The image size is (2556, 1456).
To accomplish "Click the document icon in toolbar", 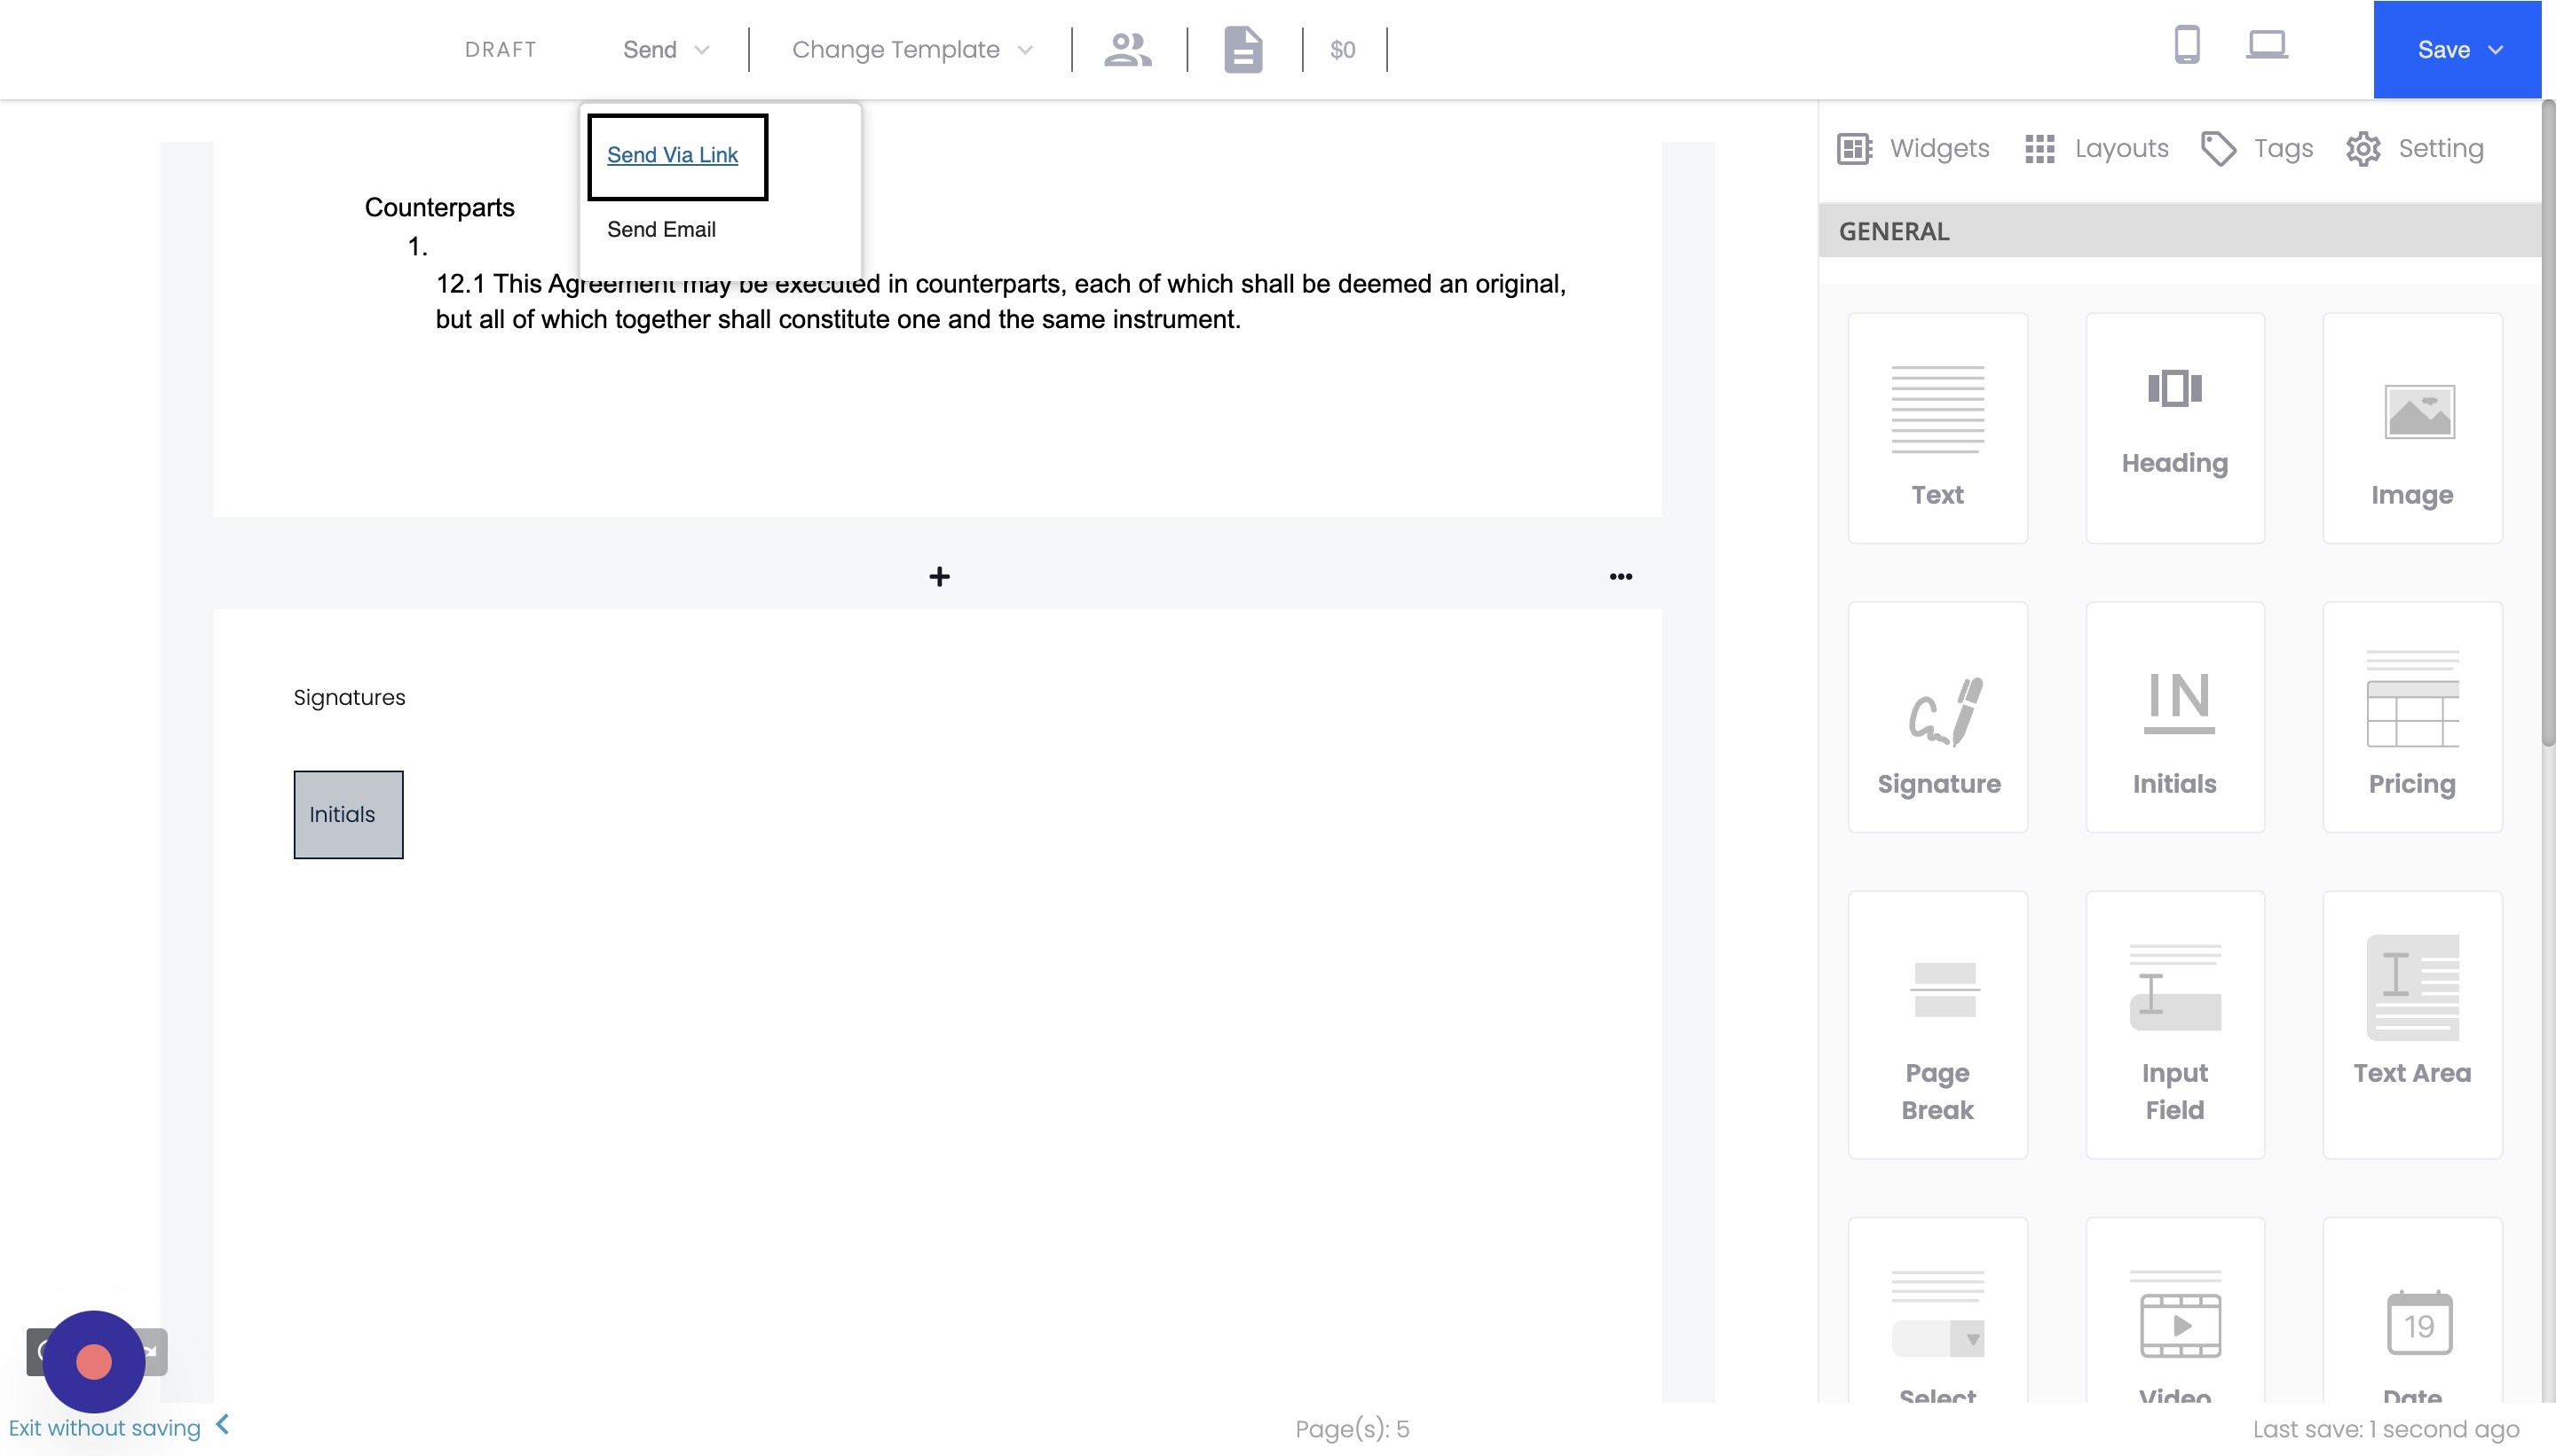I will coord(1243,49).
